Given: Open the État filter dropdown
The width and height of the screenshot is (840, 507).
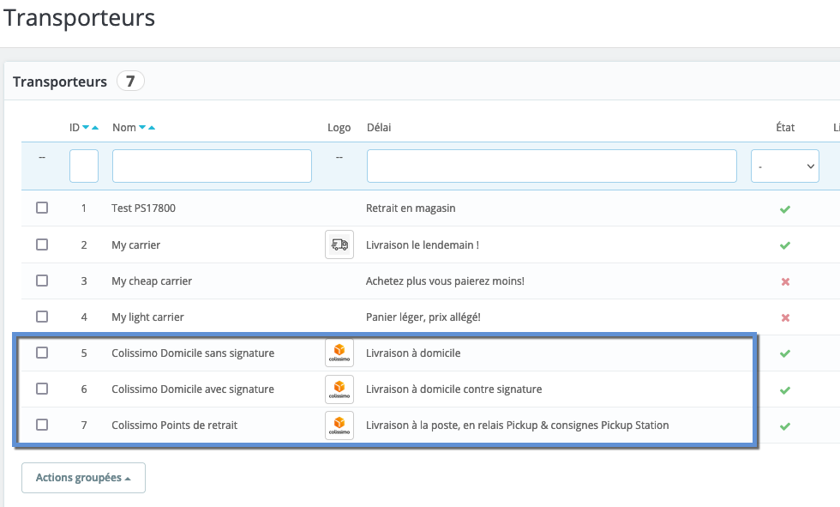Looking at the screenshot, I should tap(785, 166).
